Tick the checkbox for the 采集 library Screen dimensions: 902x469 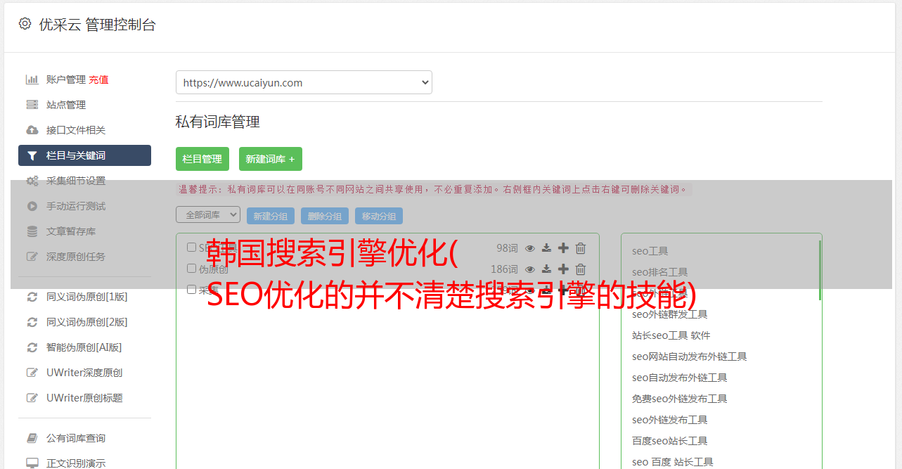[191, 290]
